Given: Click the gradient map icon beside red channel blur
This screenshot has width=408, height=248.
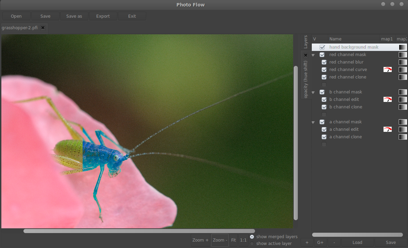Looking at the screenshot, I should coord(403,62).
